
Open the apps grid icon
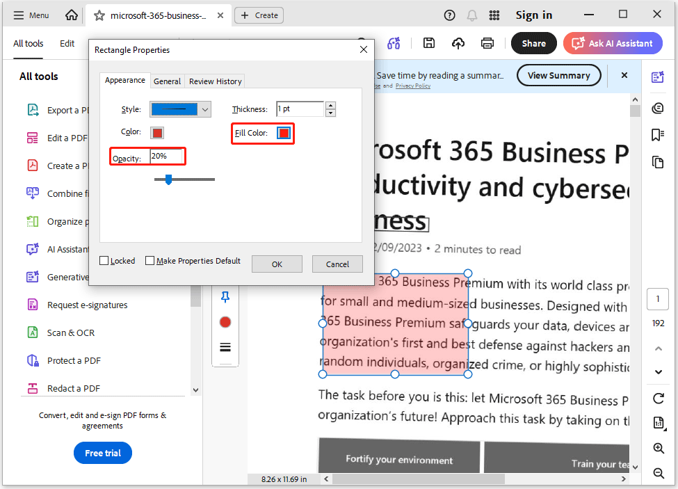pyautogui.click(x=494, y=15)
